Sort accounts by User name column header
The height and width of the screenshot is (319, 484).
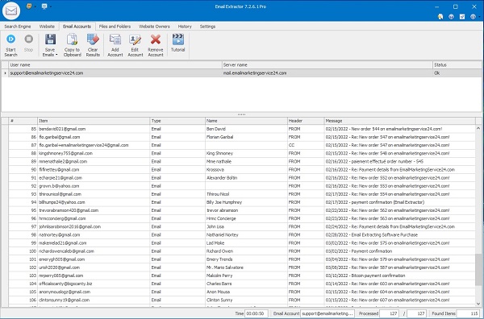pos(115,64)
